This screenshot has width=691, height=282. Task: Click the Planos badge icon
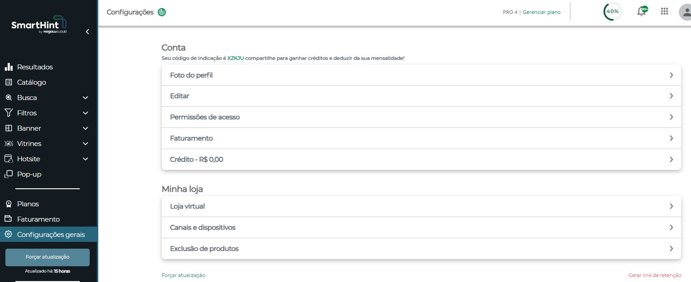(x=8, y=204)
